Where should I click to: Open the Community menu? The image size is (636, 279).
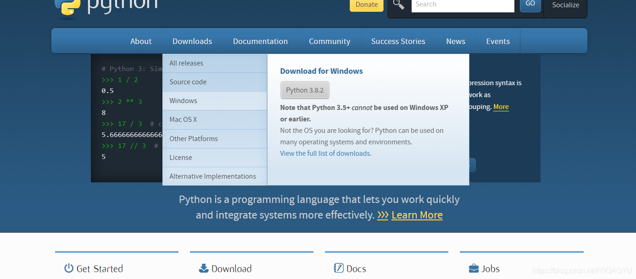pyautogui.click(x=329, y=41)
